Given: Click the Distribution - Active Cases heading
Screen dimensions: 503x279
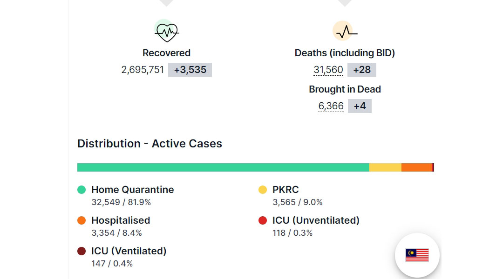Looking at the screenshot, I should click(150, 144).
